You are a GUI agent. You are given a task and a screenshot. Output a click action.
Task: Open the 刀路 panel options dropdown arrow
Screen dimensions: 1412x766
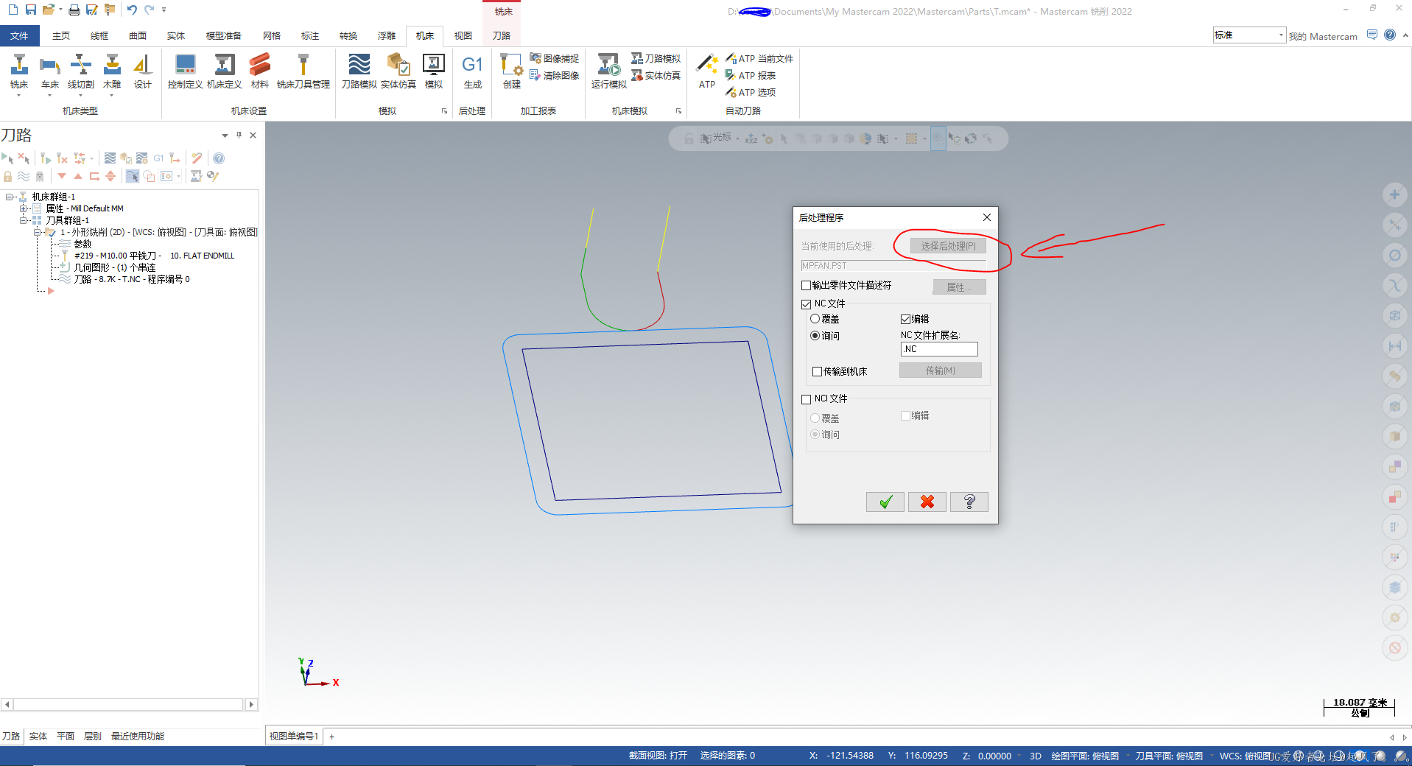point(225,136)
